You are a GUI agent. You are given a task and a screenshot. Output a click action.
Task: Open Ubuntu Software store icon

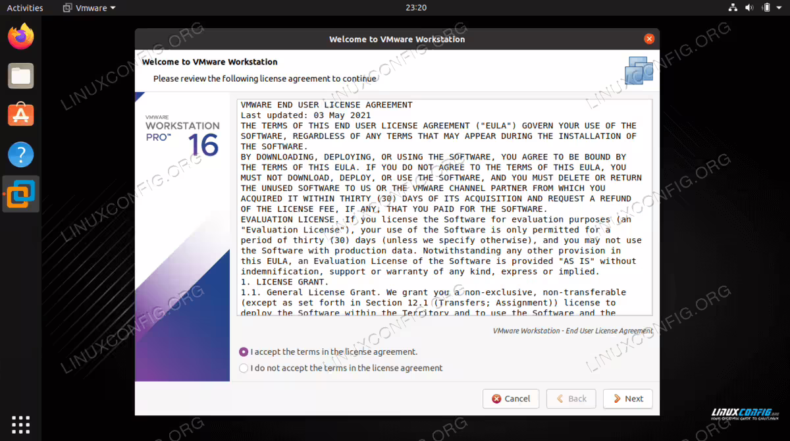21,115
